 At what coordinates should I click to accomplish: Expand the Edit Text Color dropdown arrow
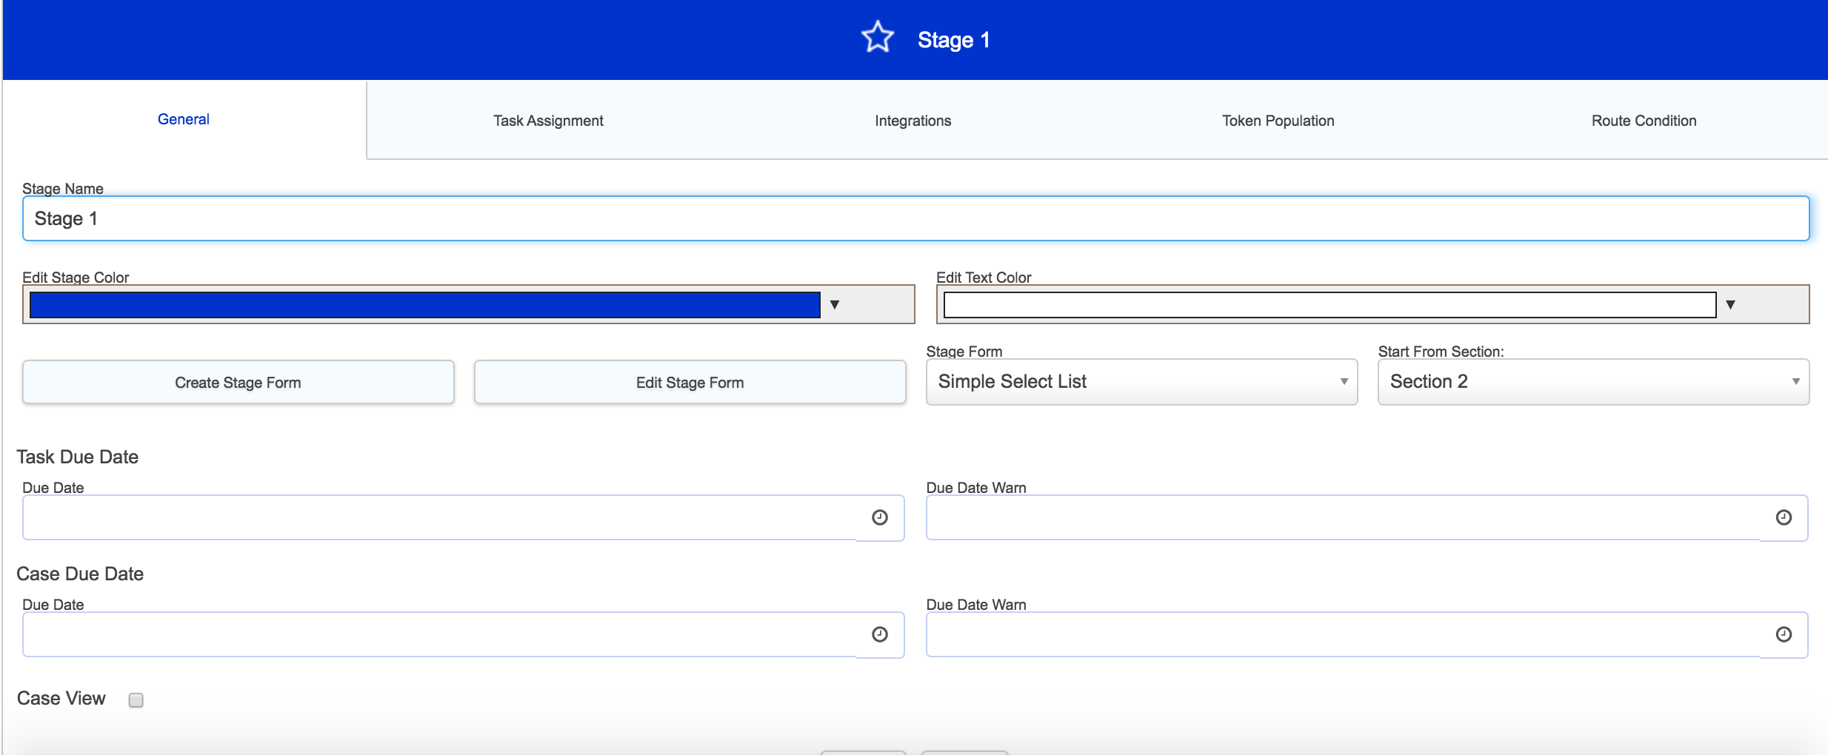1730,305
